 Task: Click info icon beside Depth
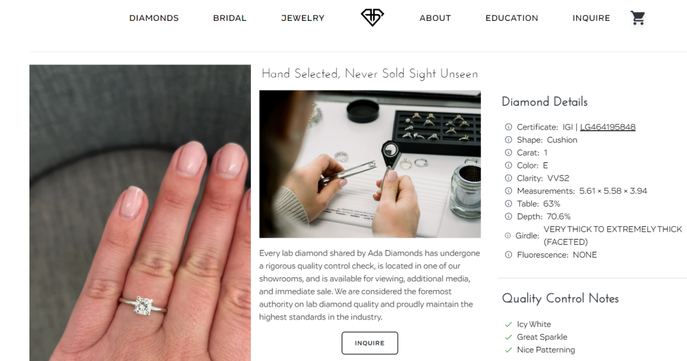[509, 216]
